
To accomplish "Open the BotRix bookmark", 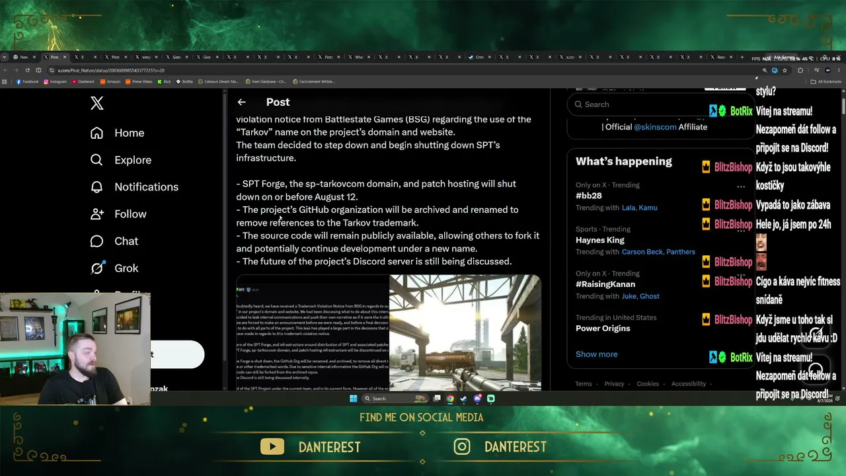I will (184, 82).
